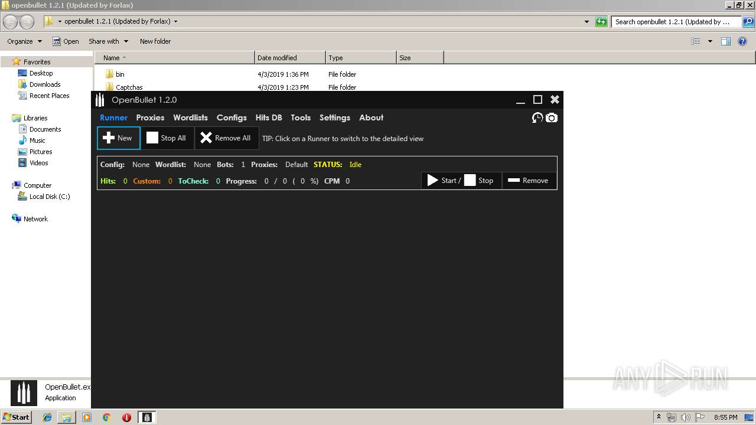Create a New runner
The width and height of the screenshot is (756, 425).
tap(119, 138)
